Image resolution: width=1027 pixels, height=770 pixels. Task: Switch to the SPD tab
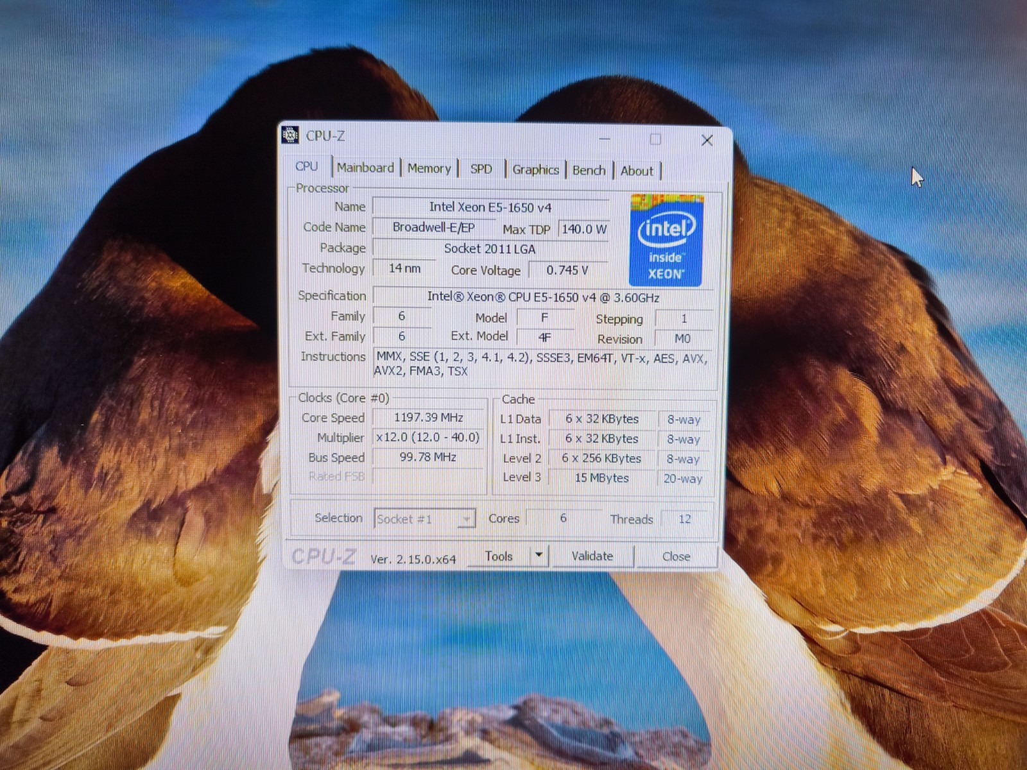pyautogui.click(x=481, y=169)
